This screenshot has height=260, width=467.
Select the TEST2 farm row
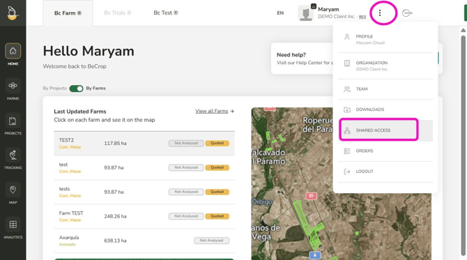144,144
